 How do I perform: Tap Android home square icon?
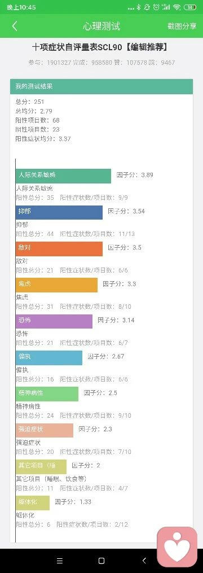tap(101, 561)
